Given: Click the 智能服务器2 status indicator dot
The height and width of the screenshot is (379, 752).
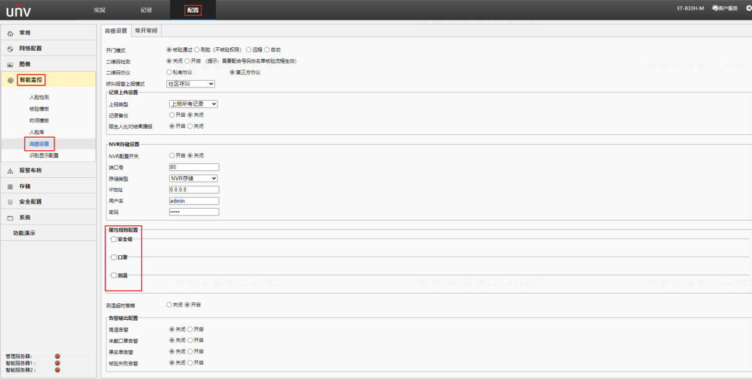Looking at the screenshot, I should point(58,370).
